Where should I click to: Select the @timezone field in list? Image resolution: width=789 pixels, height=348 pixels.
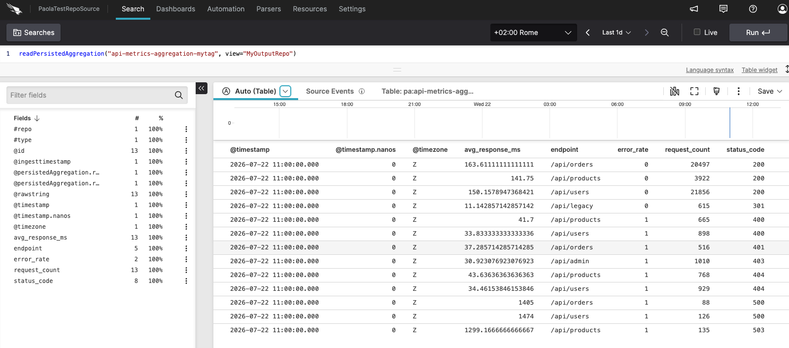click(30, 227)
